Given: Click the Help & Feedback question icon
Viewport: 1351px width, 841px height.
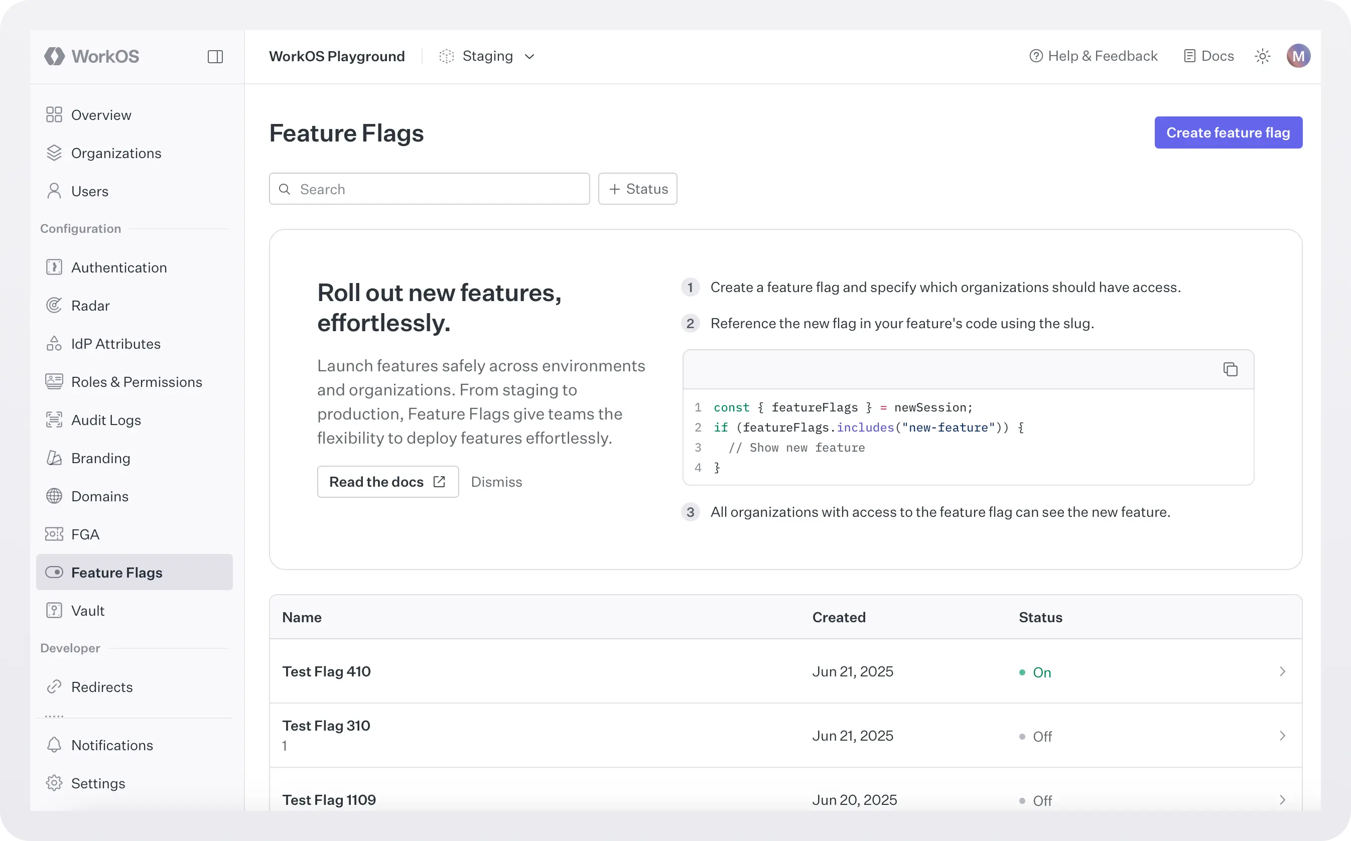Looking at the screenshot, I should (1036, 56).
